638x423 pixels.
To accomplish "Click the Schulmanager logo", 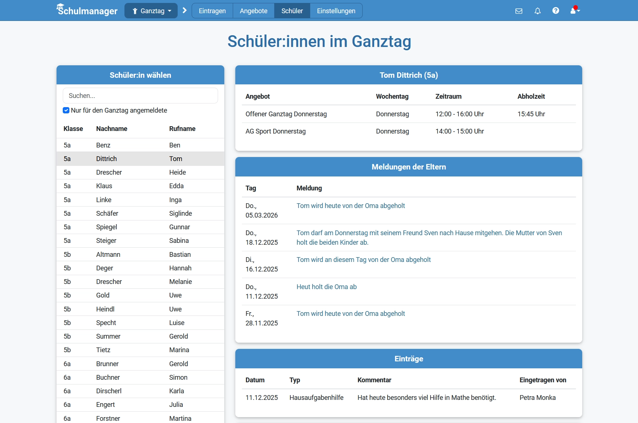I will tap(87, 10).
